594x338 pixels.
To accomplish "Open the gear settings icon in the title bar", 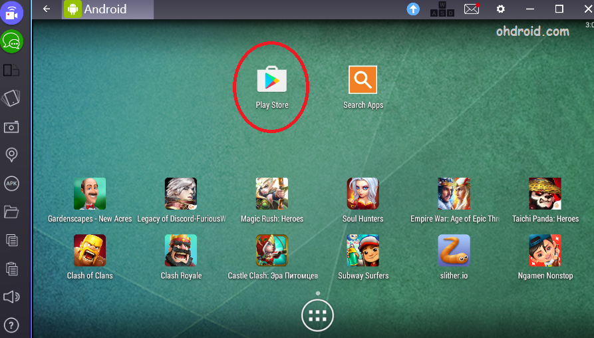I will pyautogui.click(x=500, y=9).
